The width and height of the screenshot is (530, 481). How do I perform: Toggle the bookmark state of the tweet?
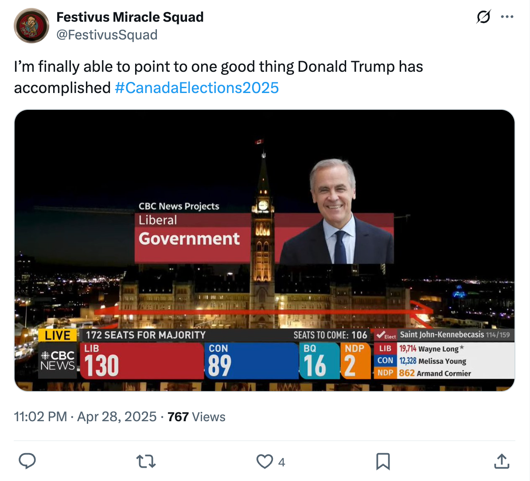pos(384,461)
